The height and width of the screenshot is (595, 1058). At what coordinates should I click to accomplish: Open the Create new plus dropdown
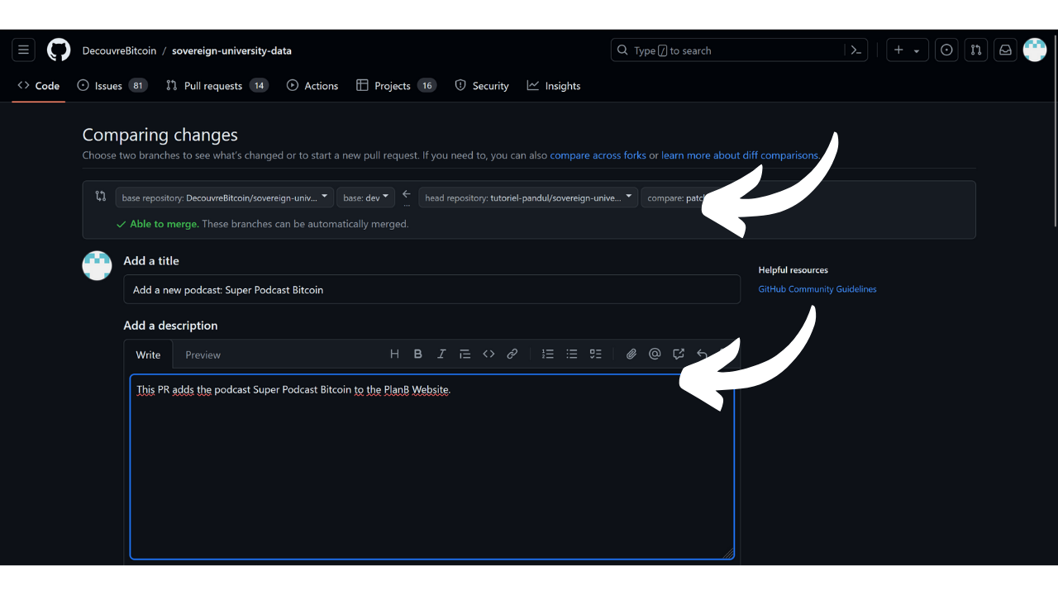908,50
